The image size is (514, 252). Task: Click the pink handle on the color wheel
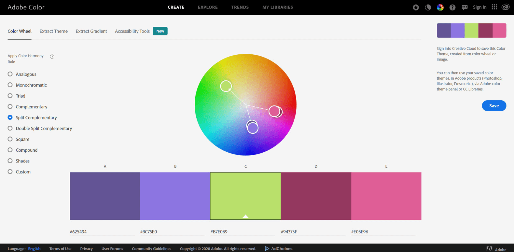274,111
